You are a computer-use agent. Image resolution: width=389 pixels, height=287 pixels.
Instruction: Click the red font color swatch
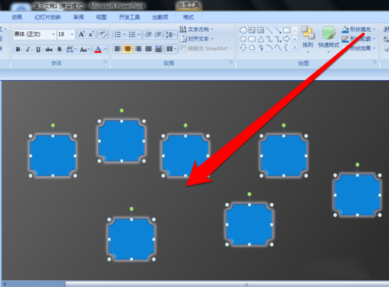click(98, 49)
